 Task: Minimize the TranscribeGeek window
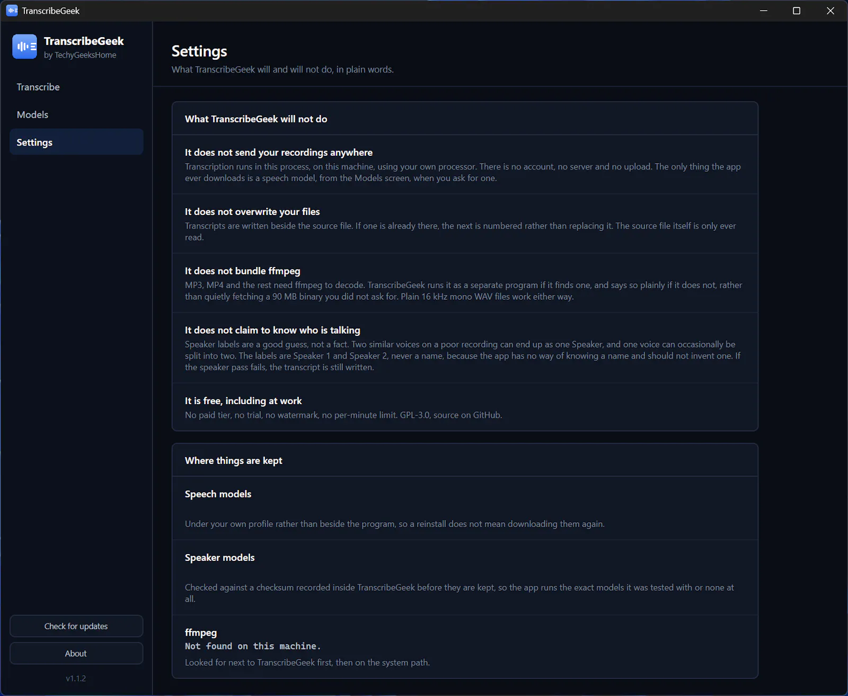tap(764, 11)
